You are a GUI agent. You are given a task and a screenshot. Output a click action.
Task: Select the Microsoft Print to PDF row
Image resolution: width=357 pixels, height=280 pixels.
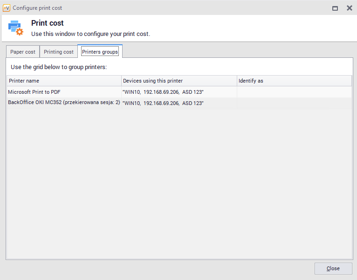click(34, 92)
